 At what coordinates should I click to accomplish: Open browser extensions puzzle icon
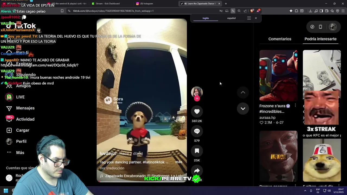click(296, 11)
